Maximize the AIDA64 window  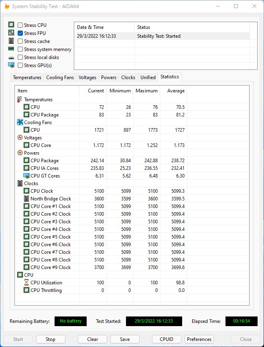[x=236, y=6]
